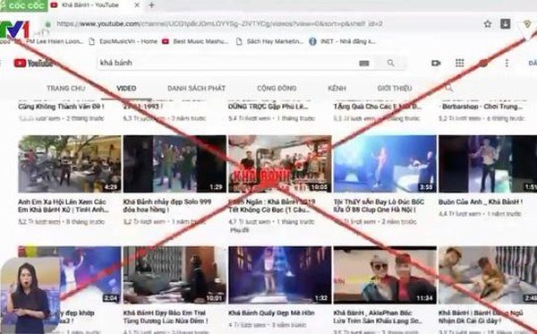Open the KÊNH tab
537x334 pixels.
click(337, 89)
